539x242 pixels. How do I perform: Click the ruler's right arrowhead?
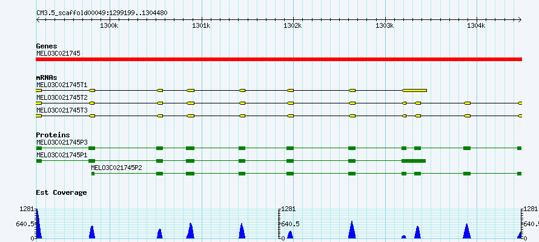(520, 19)
